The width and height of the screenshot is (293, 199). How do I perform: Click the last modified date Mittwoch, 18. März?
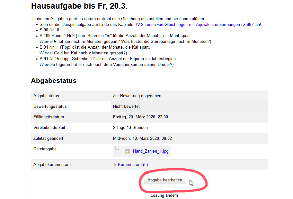click(x=142, y=139)
